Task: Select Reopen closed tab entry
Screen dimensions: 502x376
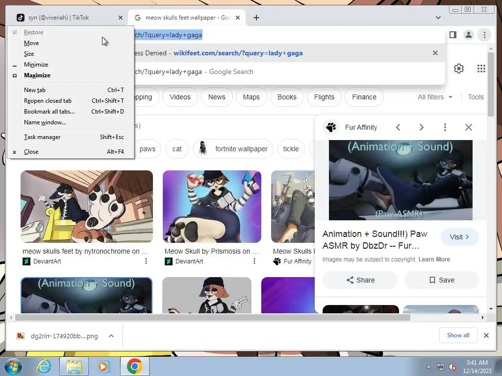Action: click(x=71, y=101)
